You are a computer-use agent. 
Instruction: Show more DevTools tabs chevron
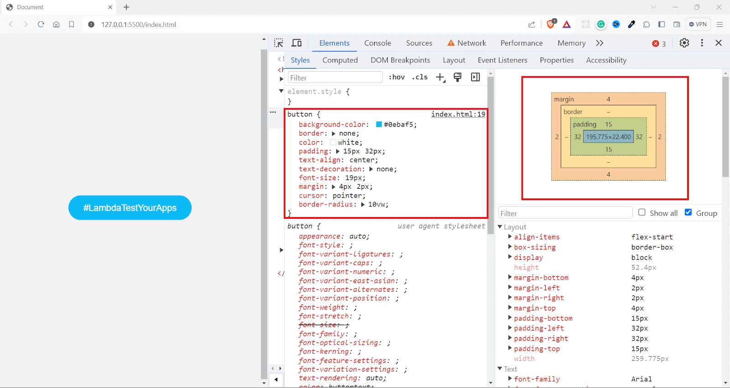point(600,43)
